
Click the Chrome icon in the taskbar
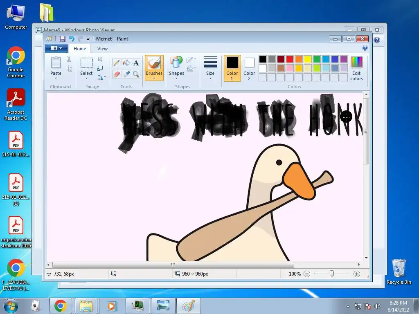coord(61,306)
